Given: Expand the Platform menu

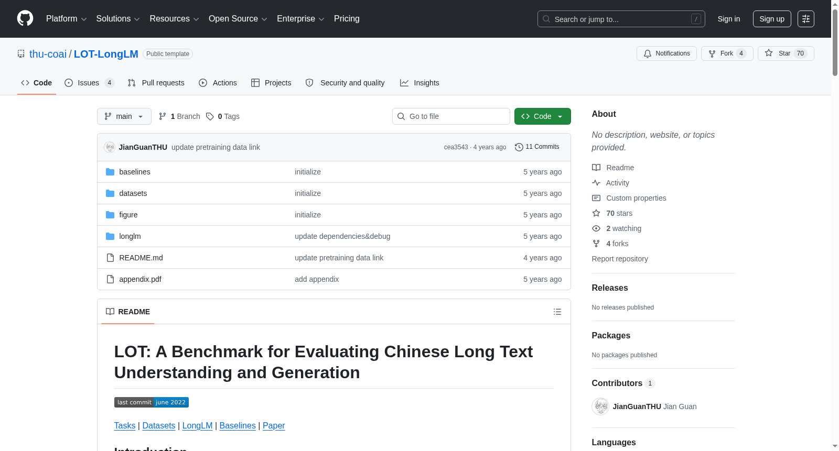Looking at the screenshot, I should coord(67,19).
